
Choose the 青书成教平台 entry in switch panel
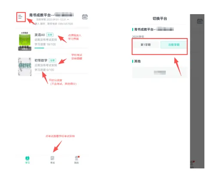pyautogui.click(x=154, y=30)
